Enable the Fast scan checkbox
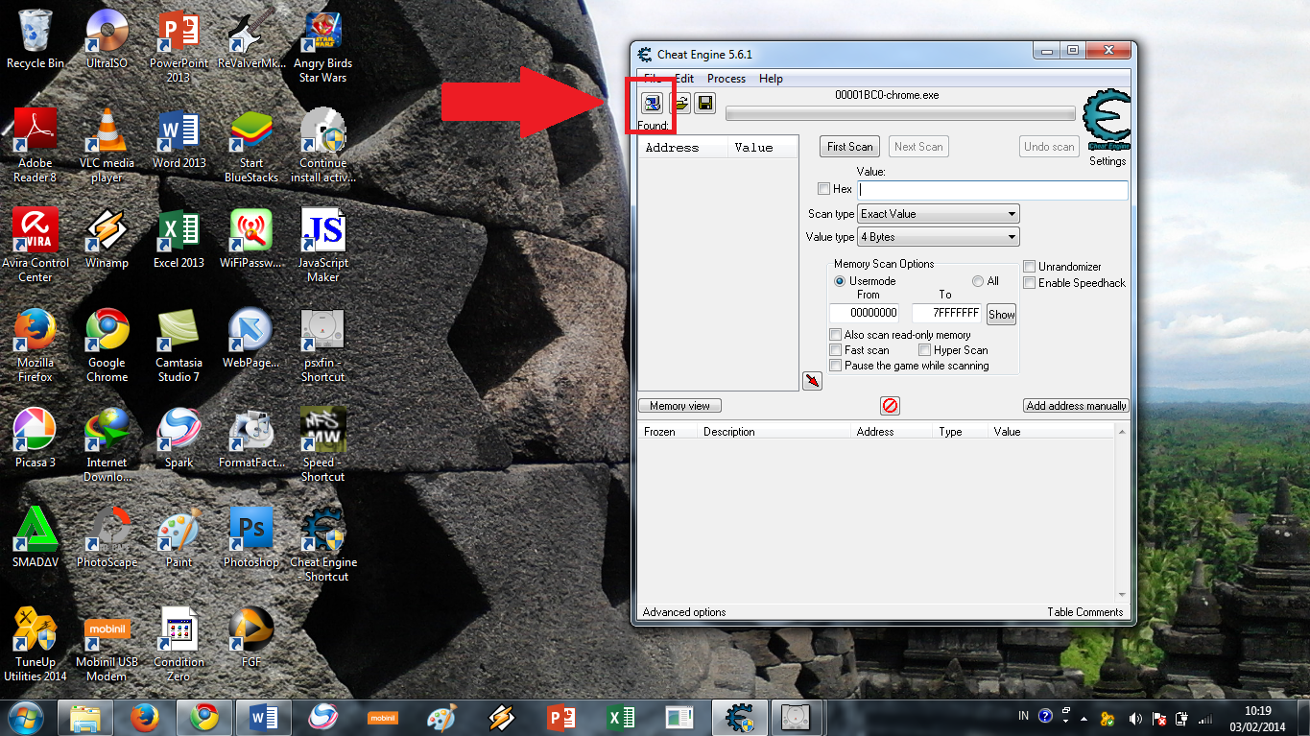Viewport: 1310px width, 736px height. [x=835, y=350]
